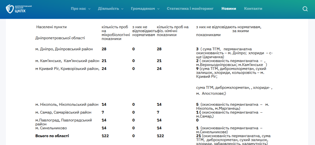Select the row 'м.Павлоград, Павлоградський район'

coord(64,122)
